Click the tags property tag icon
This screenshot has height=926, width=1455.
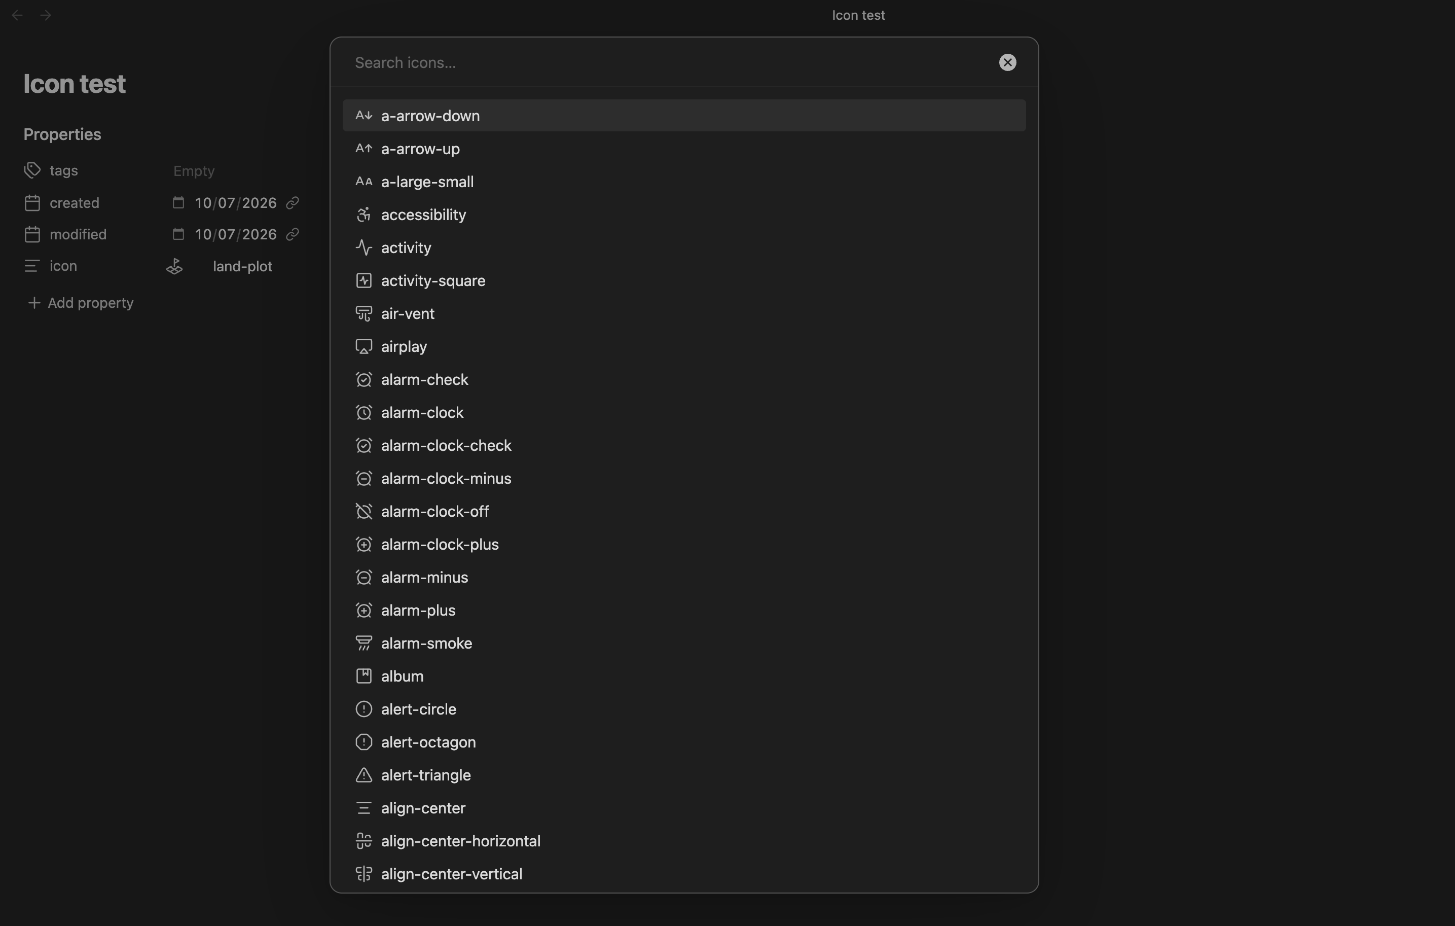32,170
